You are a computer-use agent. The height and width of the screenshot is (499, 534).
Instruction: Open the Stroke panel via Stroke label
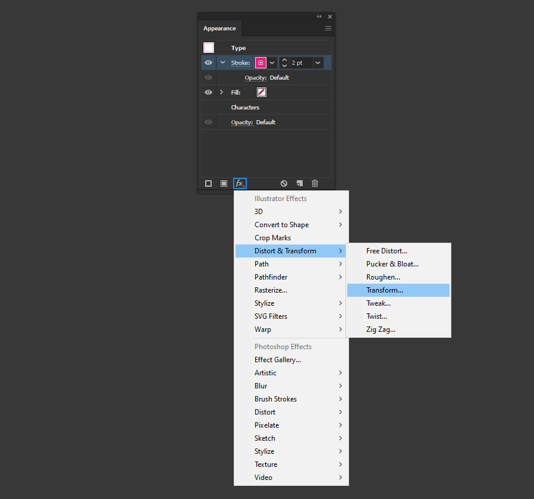(240, 63)
